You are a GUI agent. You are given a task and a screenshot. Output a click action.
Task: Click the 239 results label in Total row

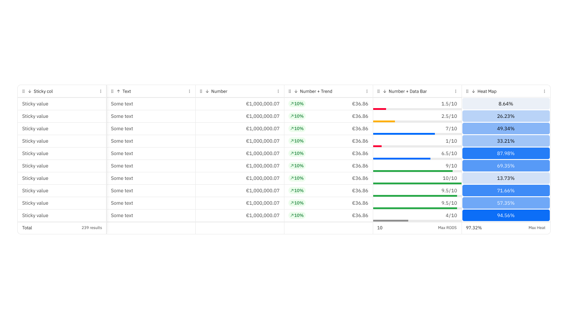point(91,228)
